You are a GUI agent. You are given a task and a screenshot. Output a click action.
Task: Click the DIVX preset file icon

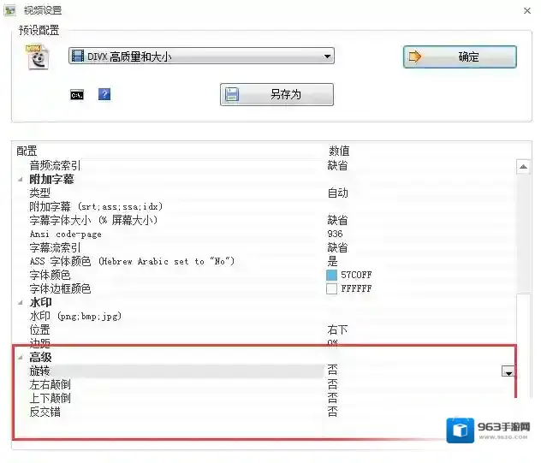click(38, 56)
